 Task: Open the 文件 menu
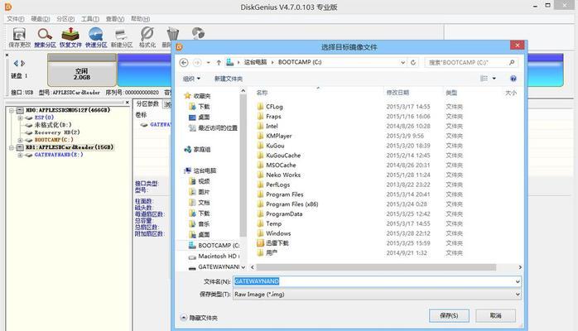tap(16, 19)
